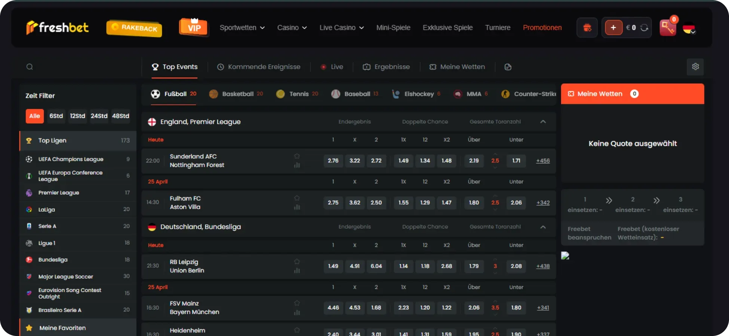Viewport: 729px width, 336px height.
Task: Favorite the Fulham FC match star
Action: point(297,198)
